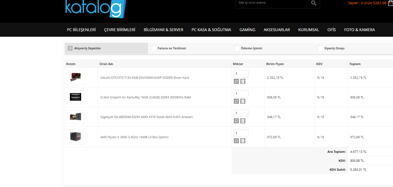The image size is (393, 187).
Task: Open AMD Ryzen processor thumbnail image
Action: [x=76, y=137]
